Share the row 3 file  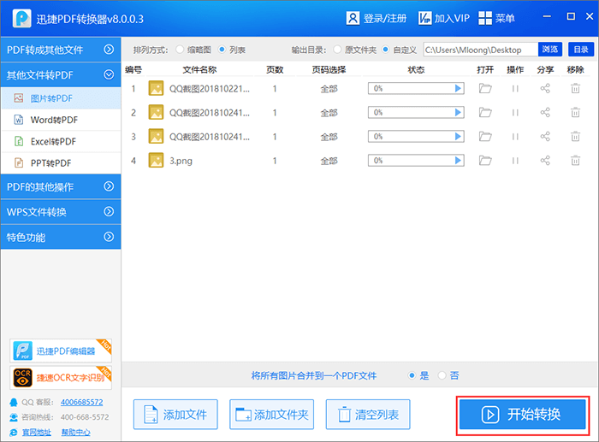pos(545,137)
